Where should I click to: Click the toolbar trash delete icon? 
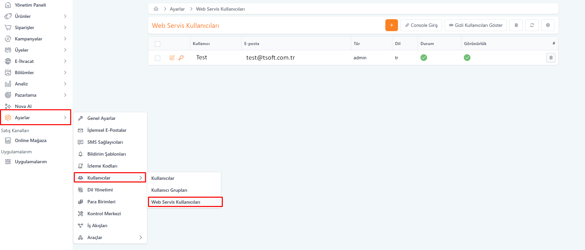pos(516,25)
